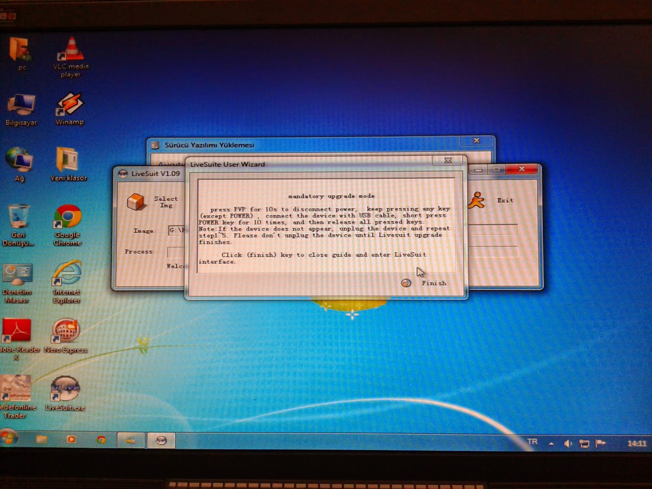Open Windows Media Player from the taskbar
The width and height of the screenshot is (652, 489).
click(x=71, y=439)
